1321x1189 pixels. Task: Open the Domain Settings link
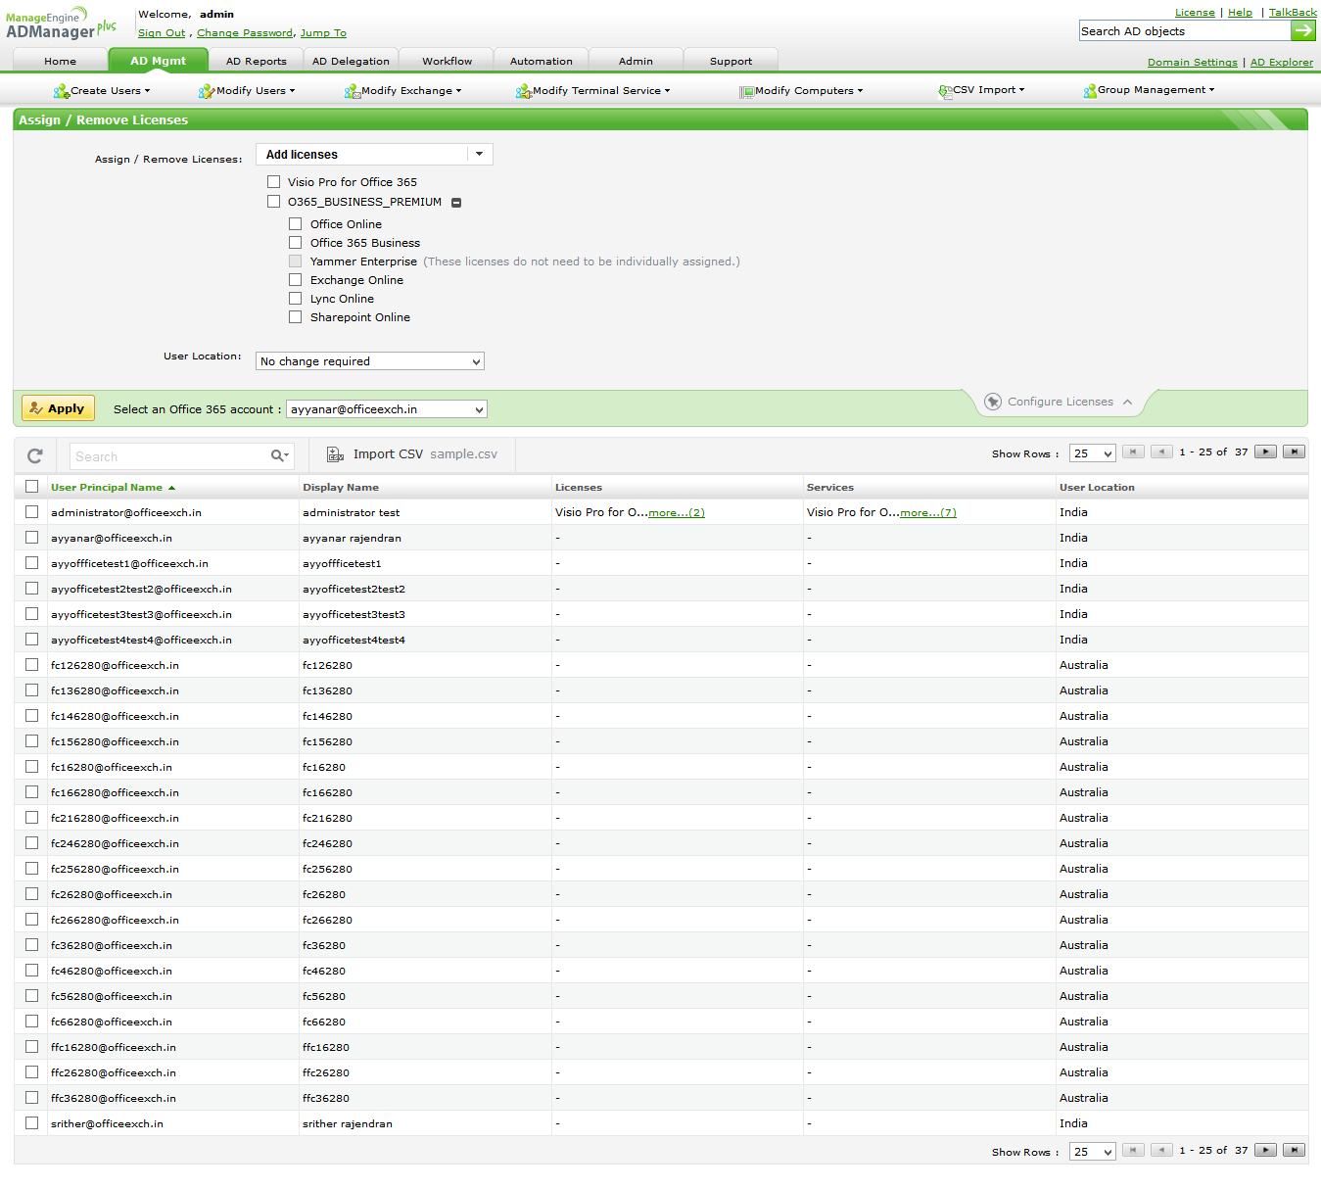pyautogui.click(x=1192, y=63)
